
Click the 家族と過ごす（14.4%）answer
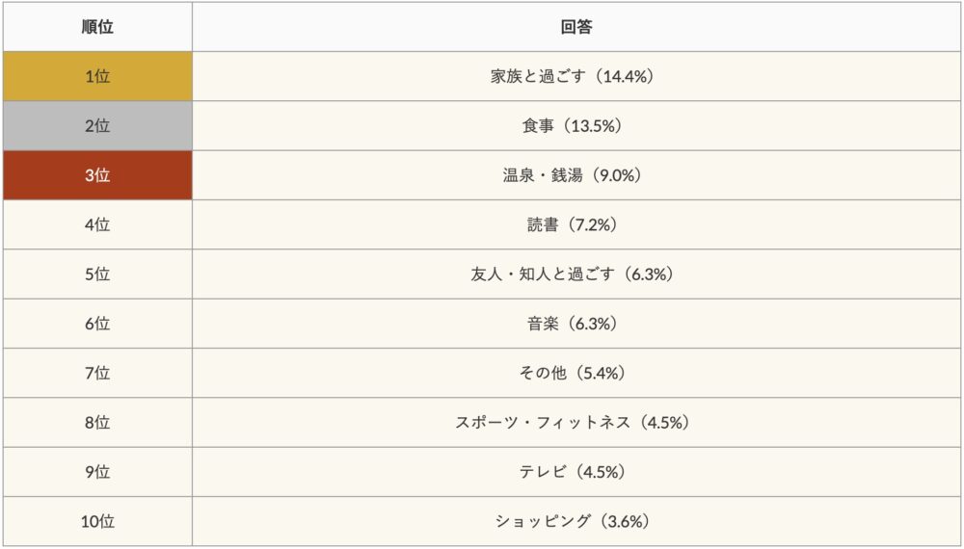pos(576,76)
